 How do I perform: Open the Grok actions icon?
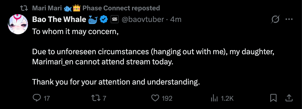(x=275, y=19)
